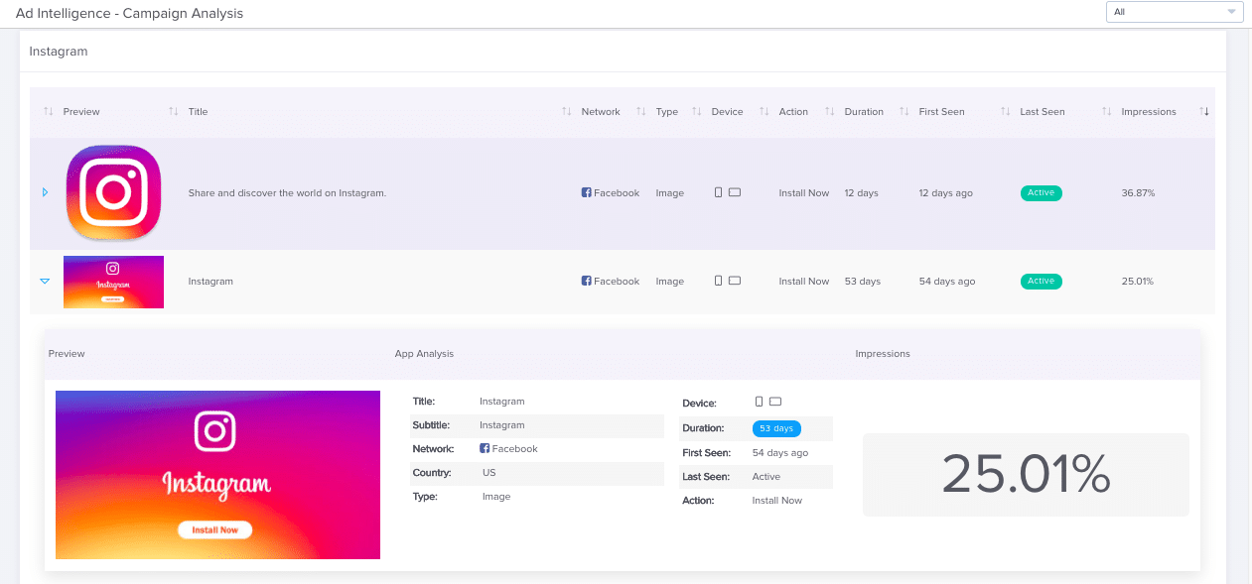The width and height of the screenshot is (1252, 584).
Task: Click the Device column header
Action: (x=728, y=112)
